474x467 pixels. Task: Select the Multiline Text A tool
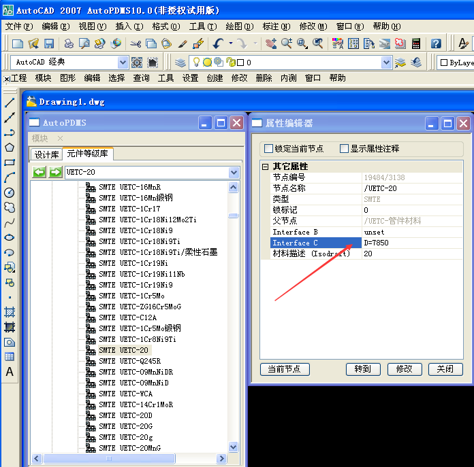point(10,372)
